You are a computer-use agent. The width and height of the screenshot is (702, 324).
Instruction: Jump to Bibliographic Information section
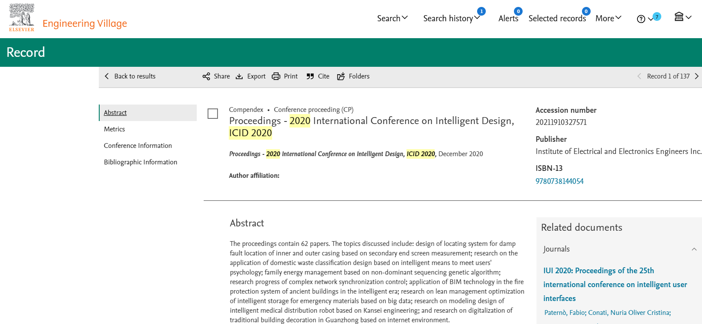click(x=140, y=162)
